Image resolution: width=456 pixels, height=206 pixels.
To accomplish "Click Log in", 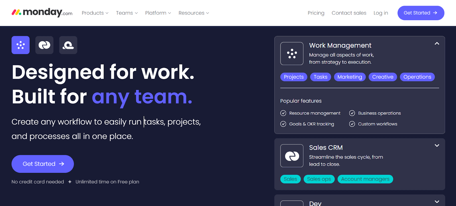I will click(x=381, y=13).
